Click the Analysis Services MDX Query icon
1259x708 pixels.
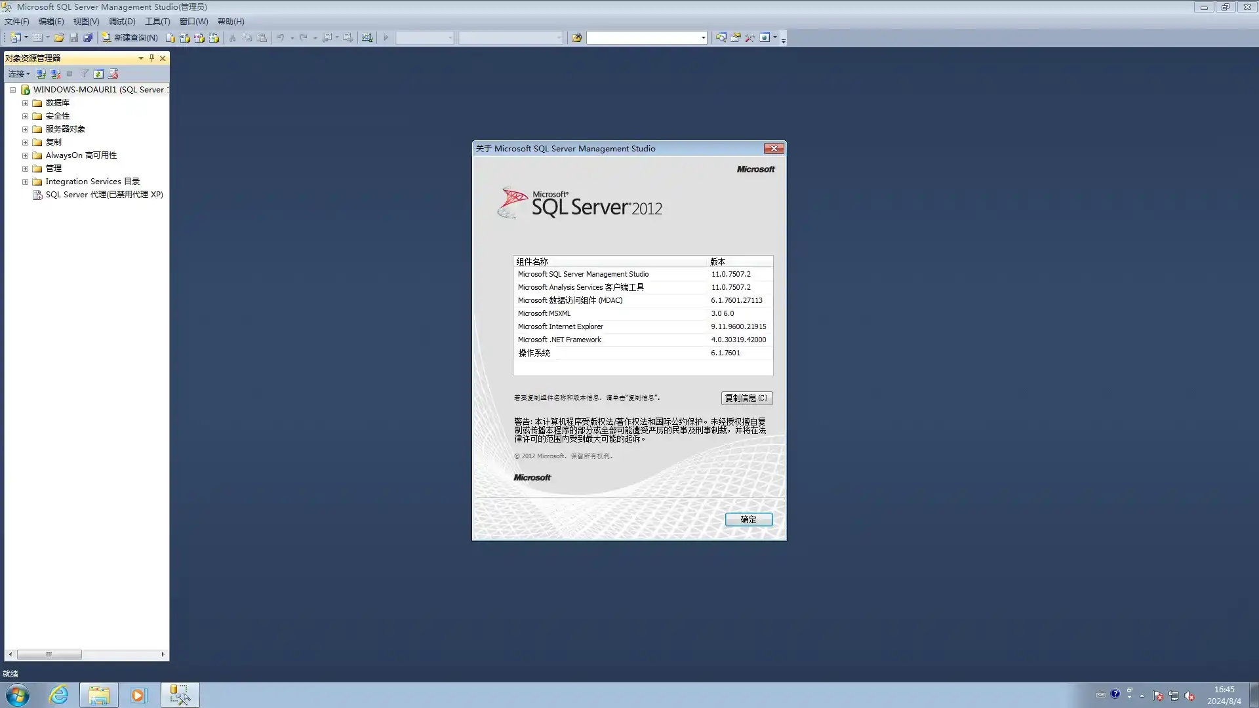[x=185, y=38]
